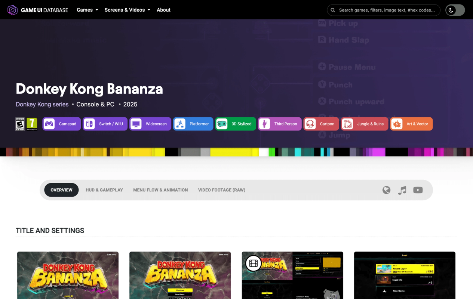Click the 2025 release year text
This screenshot has width=473, height=299.
tap(130, 104)
